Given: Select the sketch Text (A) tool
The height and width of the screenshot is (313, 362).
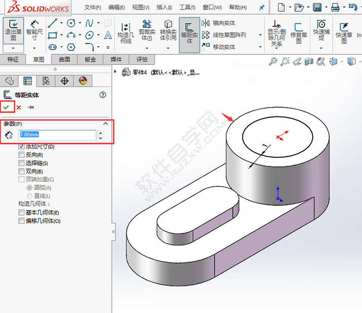Looking at the screenshot, I should [108, 35].
